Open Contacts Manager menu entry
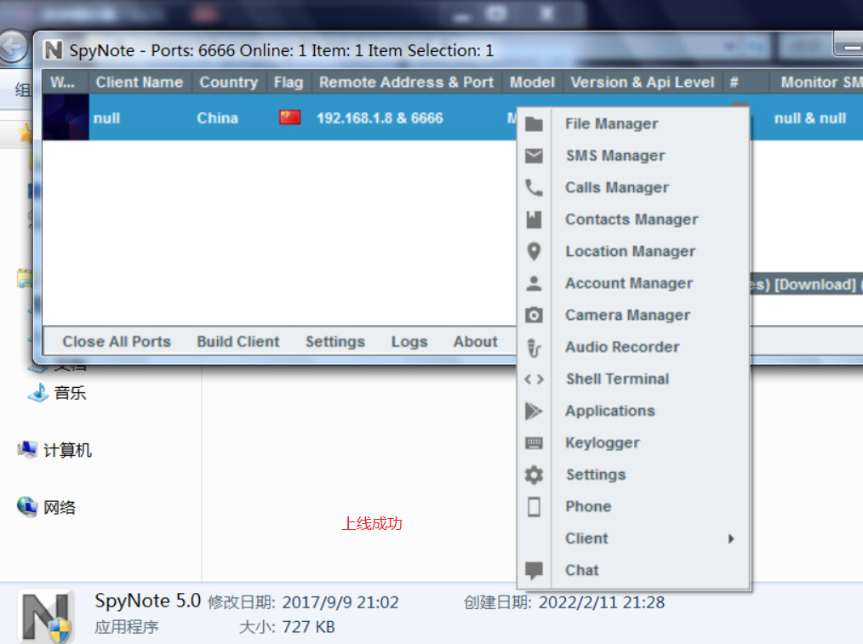Screen dimensions: 863x644 [x=633, y=220]
